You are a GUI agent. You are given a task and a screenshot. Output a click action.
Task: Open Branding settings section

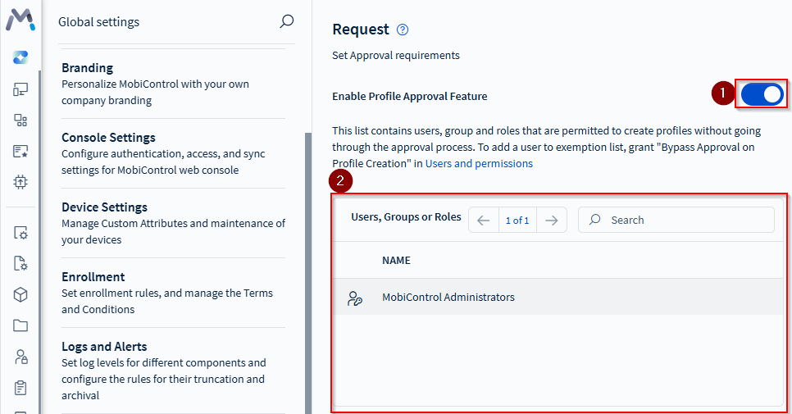click(87, 68)
